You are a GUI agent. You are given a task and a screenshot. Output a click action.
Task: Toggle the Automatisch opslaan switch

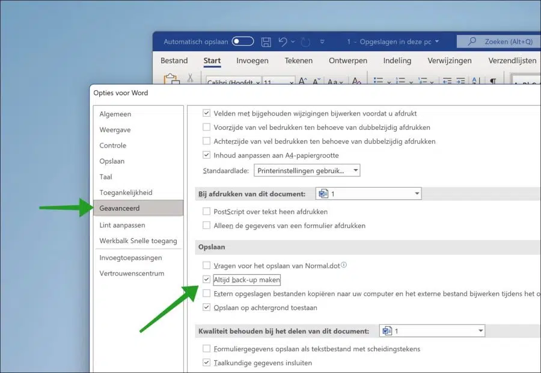point(243,42)
